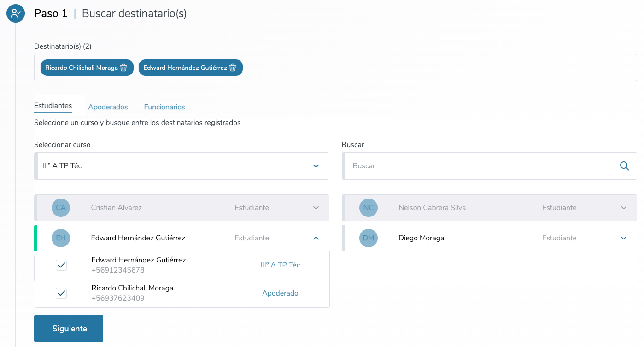The height and width of the screenshot is (347, 644).
Task: Remove Ricardo Chilichali Moraga using trash icon
Action: tap(123, 68)
